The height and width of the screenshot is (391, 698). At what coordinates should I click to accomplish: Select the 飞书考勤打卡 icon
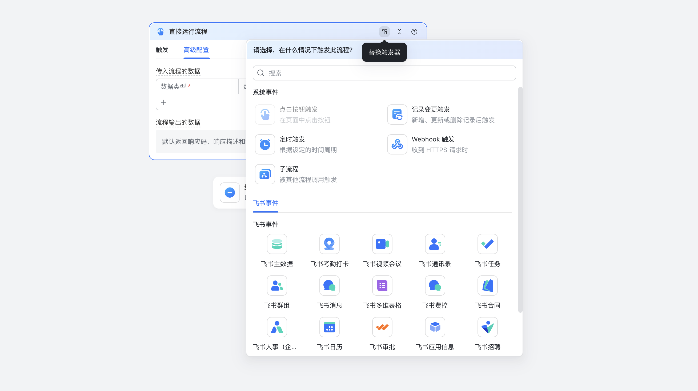point(329,244)
